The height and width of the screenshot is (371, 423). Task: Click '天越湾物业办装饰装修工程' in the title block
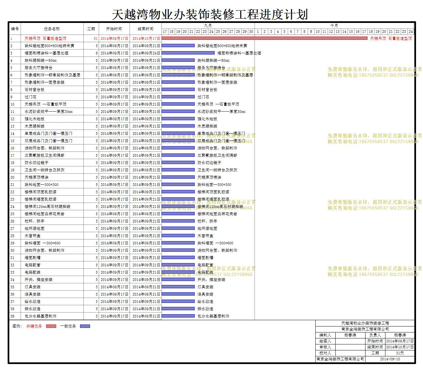tap(365, 323)
